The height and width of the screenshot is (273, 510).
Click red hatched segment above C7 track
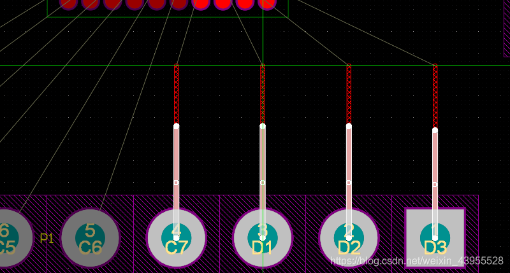(x=177, y=94)
